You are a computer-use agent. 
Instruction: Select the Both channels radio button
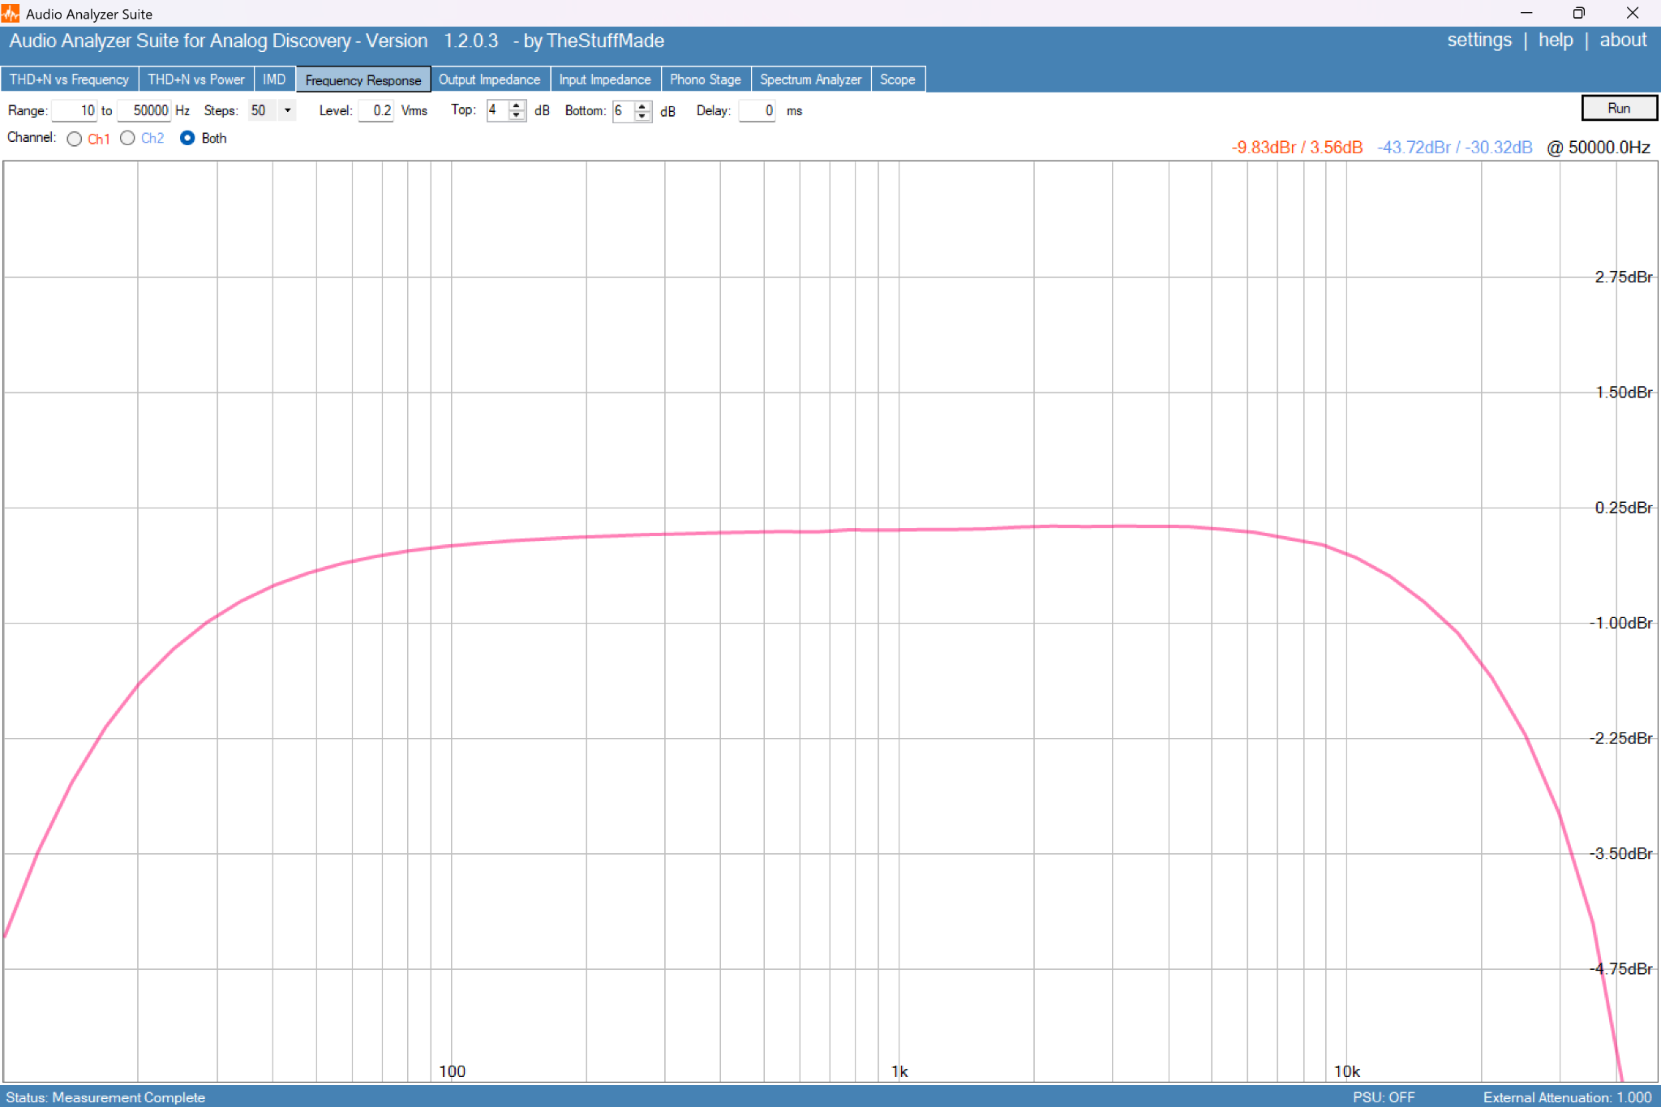[x=187, y=138]
